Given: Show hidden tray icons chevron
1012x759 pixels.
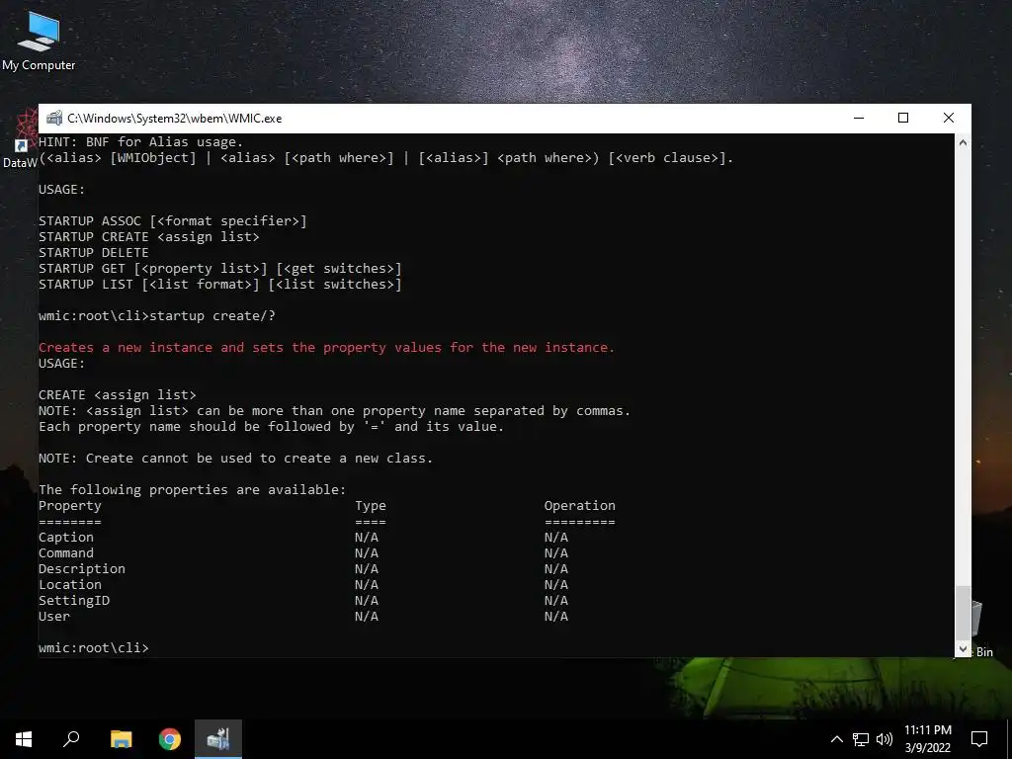Looking at the screenshot, I should 836,739.
